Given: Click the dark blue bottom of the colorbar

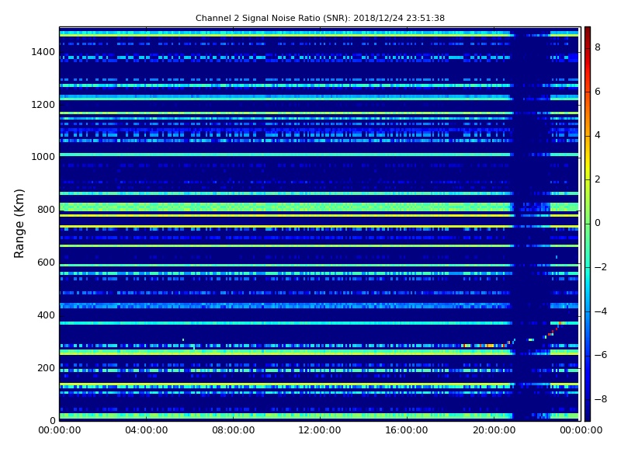Looking at the screenshot, I should click(x=588, y=412).
